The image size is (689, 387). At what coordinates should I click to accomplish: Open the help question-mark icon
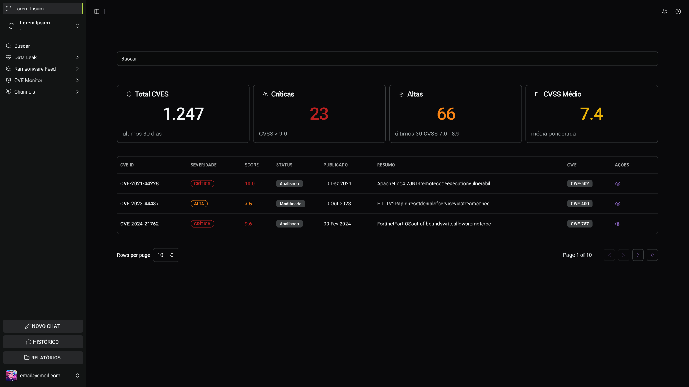(x=678, y=11)
